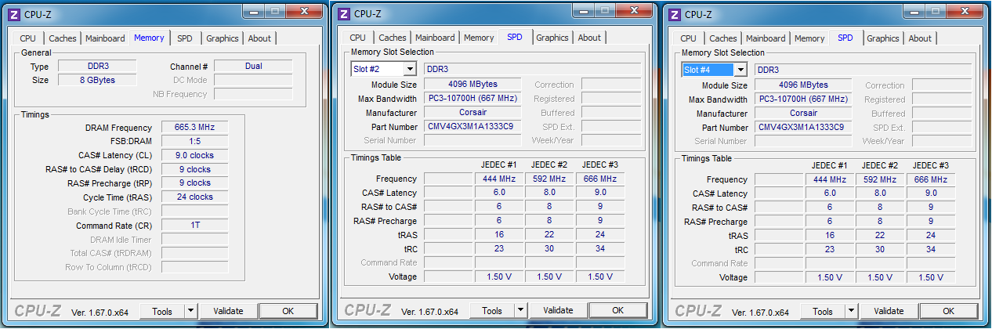The height and width of the screenshot is (329, 992).
Task: Click Validate in the Memory-tab window
Action: pos(228,311)
